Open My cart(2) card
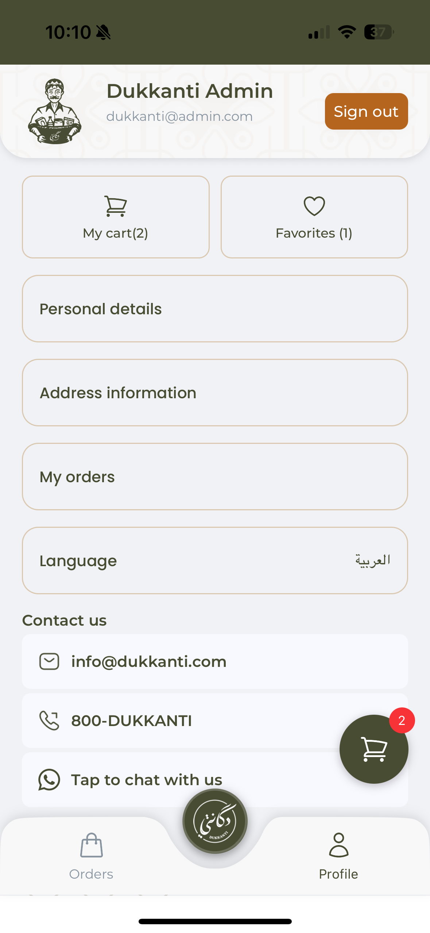The height and width of the screenshot is (933, 430). point(116,217)
